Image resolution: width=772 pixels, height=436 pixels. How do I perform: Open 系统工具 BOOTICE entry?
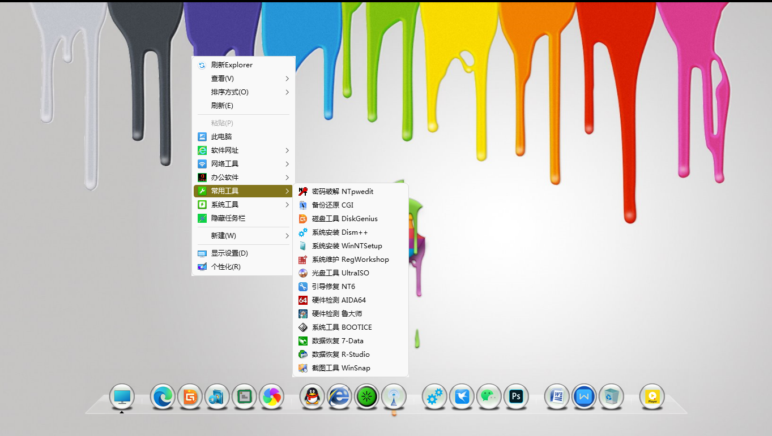[351, 327]
